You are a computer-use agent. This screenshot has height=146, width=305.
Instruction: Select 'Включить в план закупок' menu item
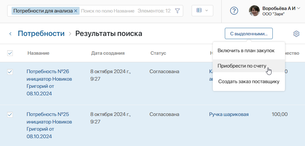246,51
